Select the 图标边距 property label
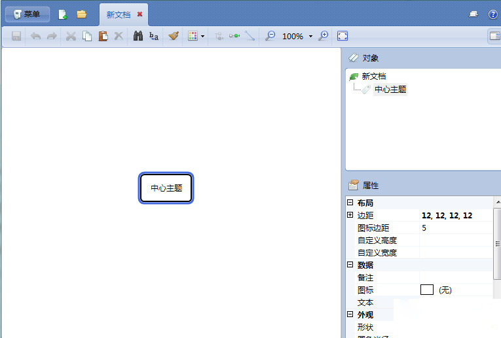501x338 pixels. [x=373, y=228]
